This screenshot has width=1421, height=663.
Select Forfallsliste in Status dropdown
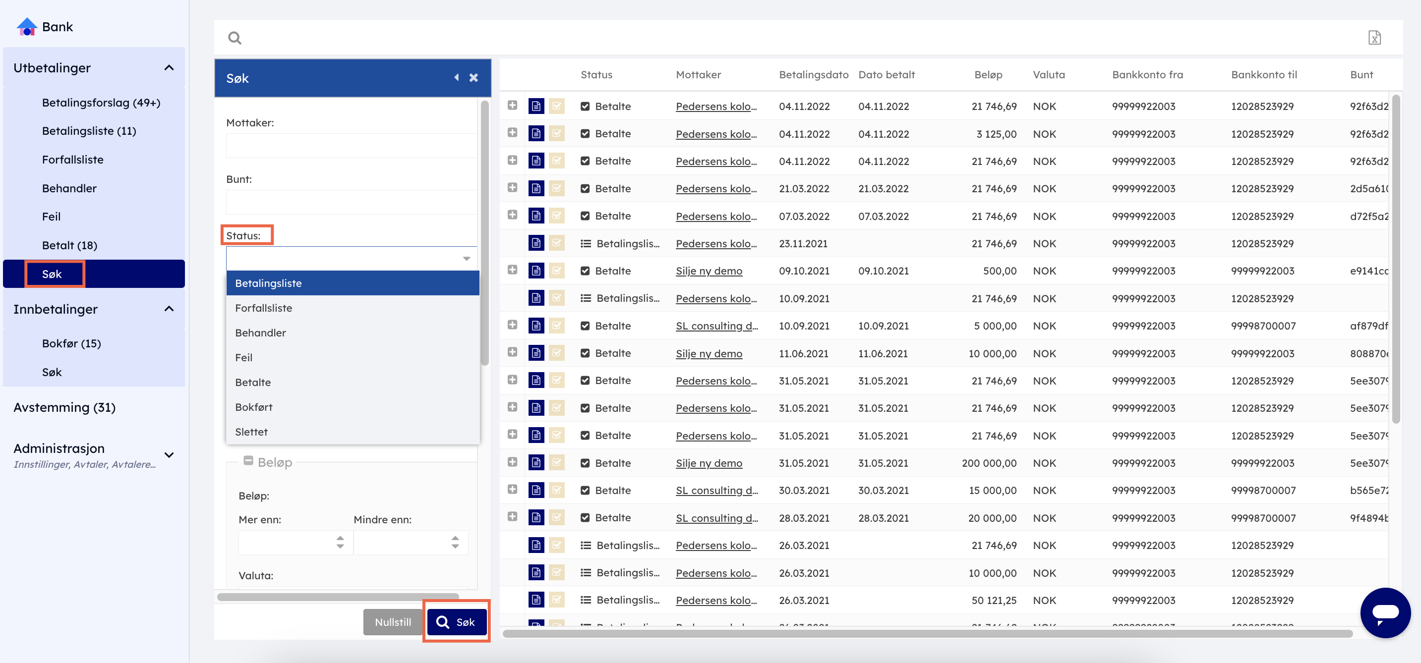(264, 308)
